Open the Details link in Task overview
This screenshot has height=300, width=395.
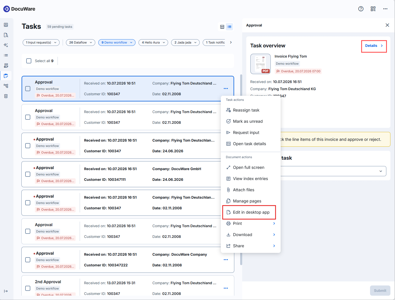(374, 46)
